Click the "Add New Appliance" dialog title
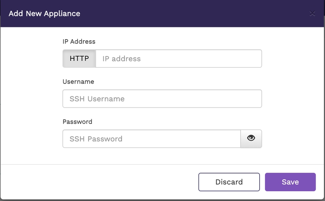The image size is (325, 201). pyautogui.click(x=44, y=14)
